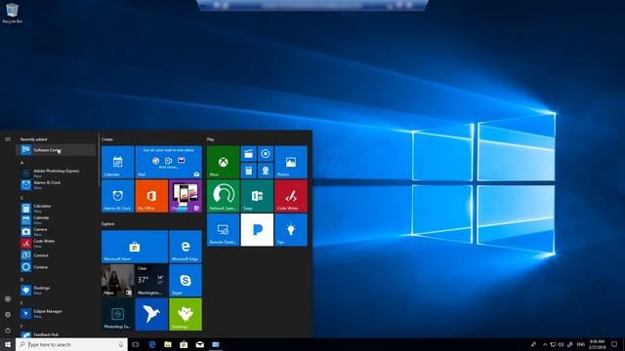Launch Camera from the app list
Viewport: 625px width, 351px height.
(56, 231)
